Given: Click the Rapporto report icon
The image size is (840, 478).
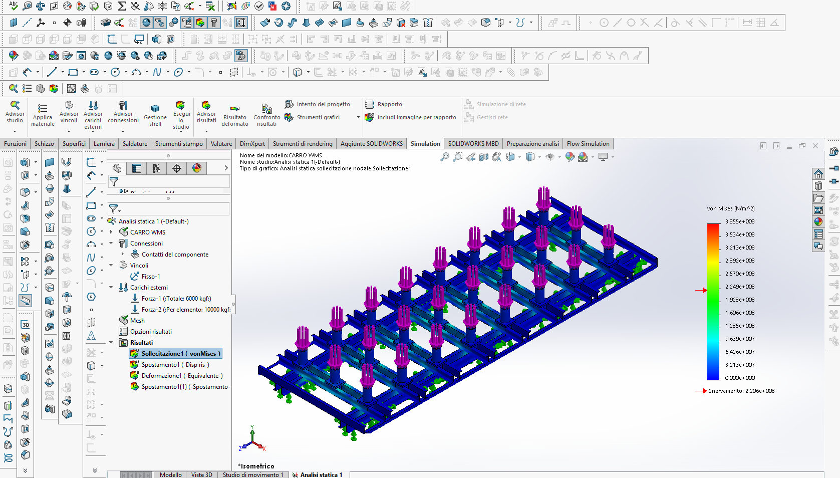Looking at the screenshot, I should pyautogui.click(x=370, y=104).
